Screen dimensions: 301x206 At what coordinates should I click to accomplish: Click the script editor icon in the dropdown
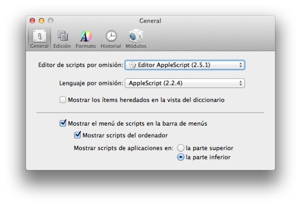click(x=132, y=65)
